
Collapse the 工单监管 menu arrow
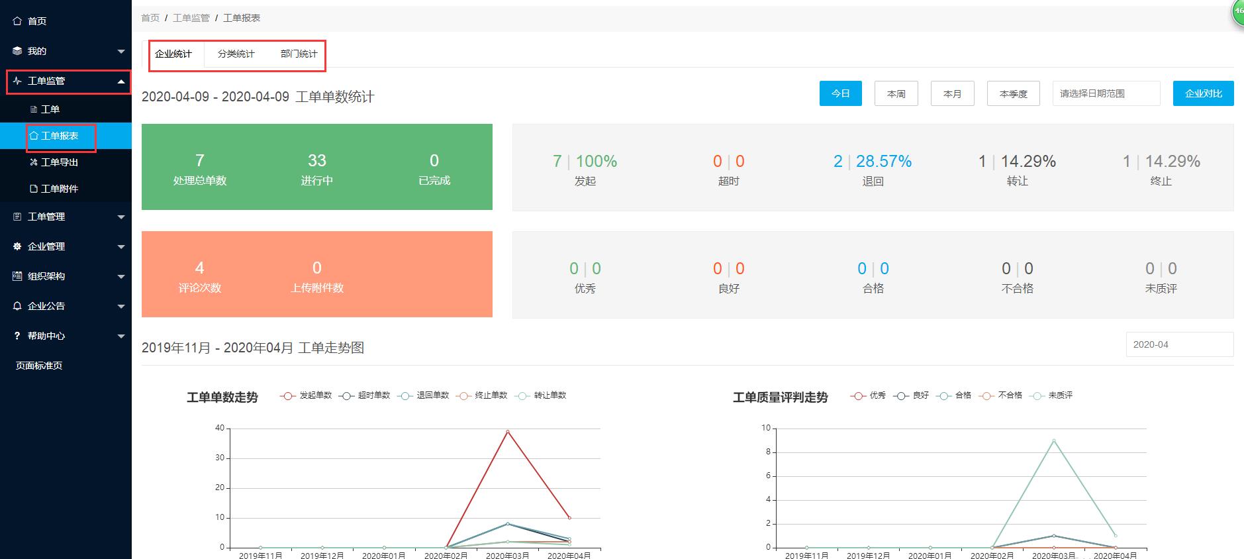point(120,81)
